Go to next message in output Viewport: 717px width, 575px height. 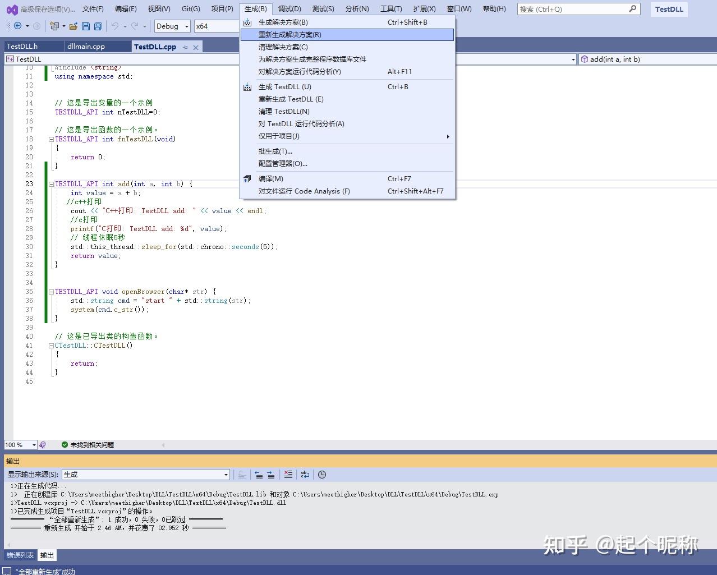click(x=271, y=475)
